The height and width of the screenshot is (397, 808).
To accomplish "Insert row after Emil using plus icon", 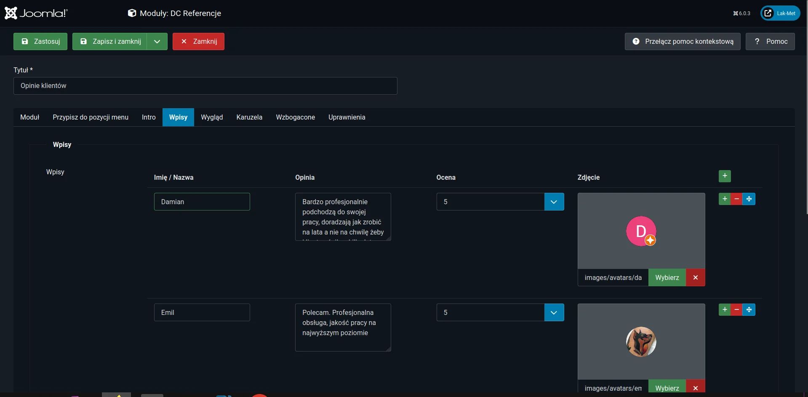I will [724, 310].
